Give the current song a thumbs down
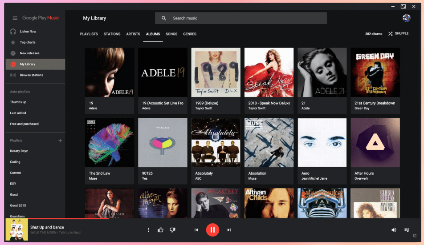Image resolution: width=424 pixels, height=245 pixels. pyautogui.click(x=172, y=230)
